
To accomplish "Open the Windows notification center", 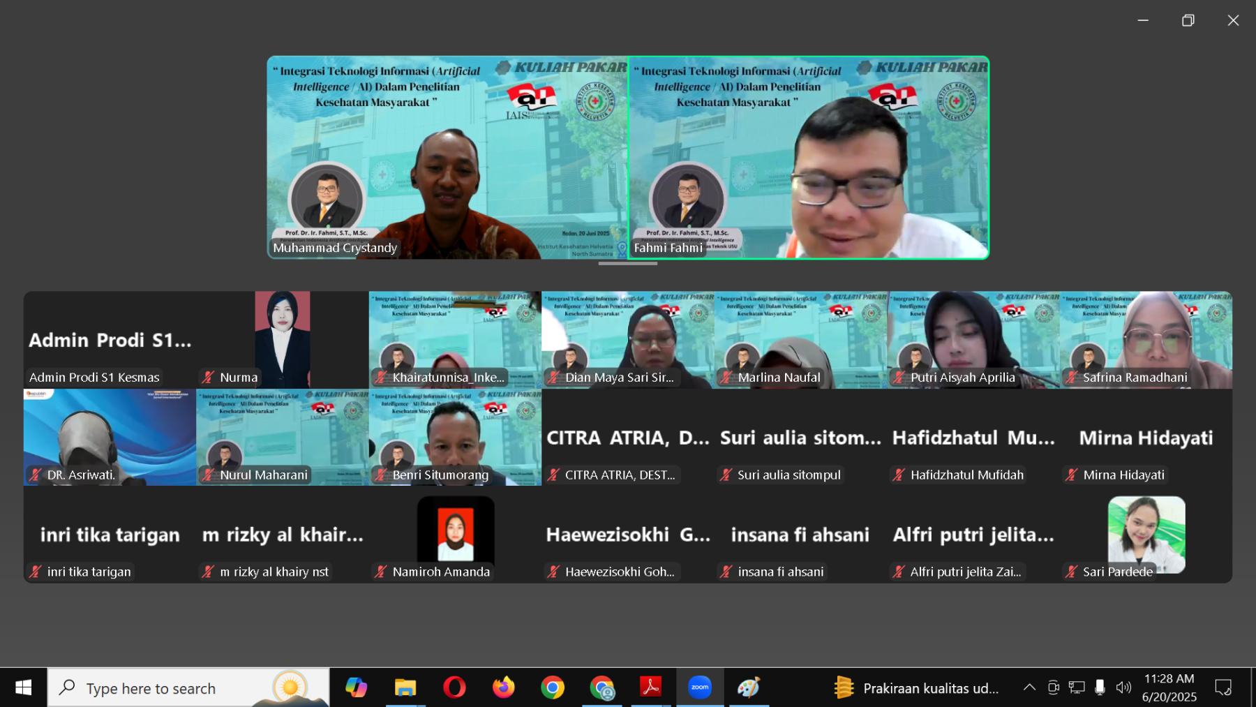I will coord(1223,687).
